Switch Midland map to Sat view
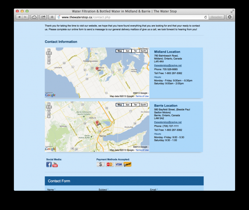 127,51
